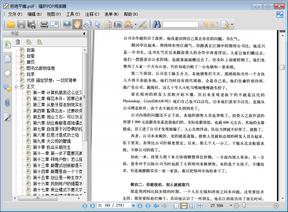Select the Hand tool

[77, 24]
